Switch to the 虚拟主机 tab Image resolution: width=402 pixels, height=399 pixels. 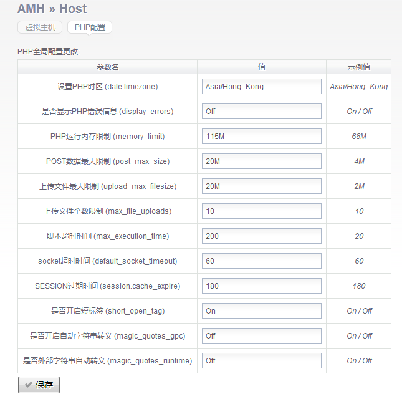(x=40, y=27)
